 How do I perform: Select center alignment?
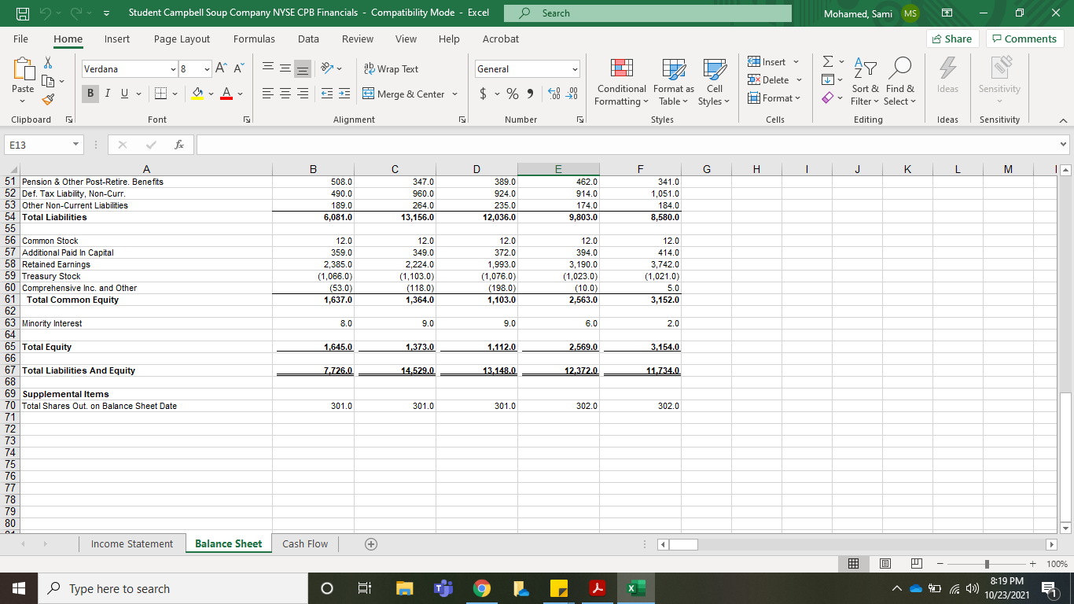click(285, 93)
